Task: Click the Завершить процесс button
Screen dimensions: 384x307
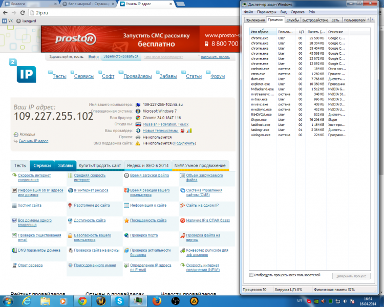Action: pyautogui.click(x=351, y=276)
